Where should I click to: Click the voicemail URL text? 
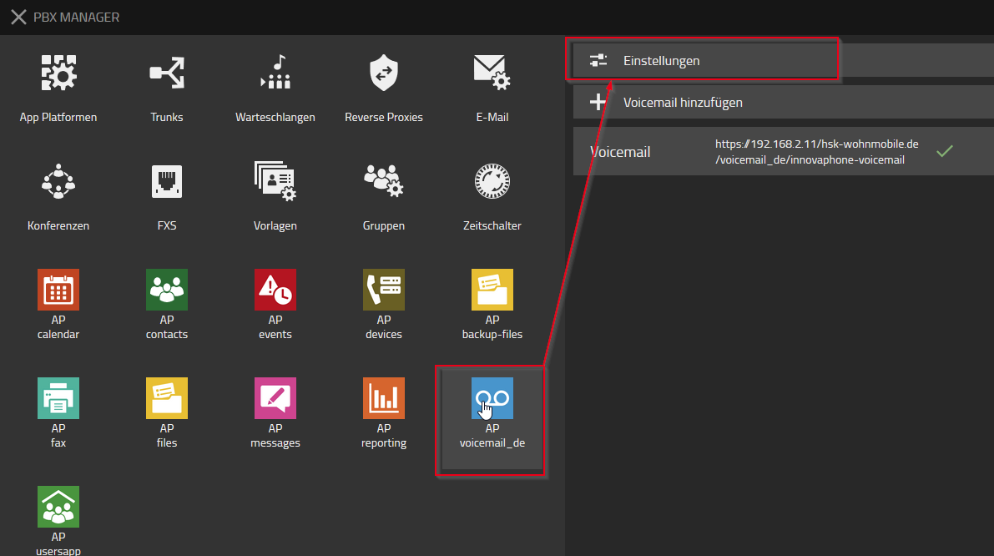816,152
